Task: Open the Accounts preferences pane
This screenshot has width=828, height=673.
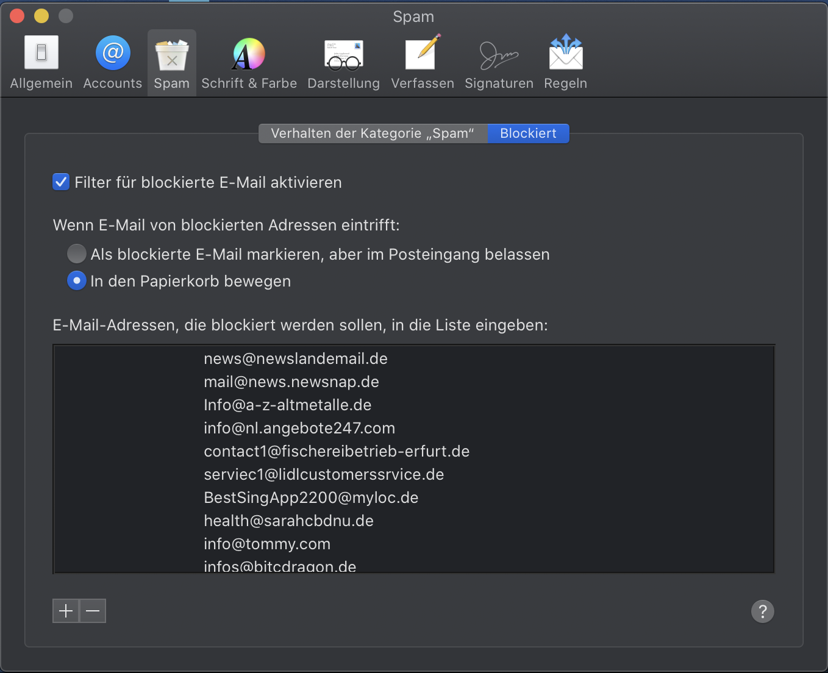Action: click(113, 62)
